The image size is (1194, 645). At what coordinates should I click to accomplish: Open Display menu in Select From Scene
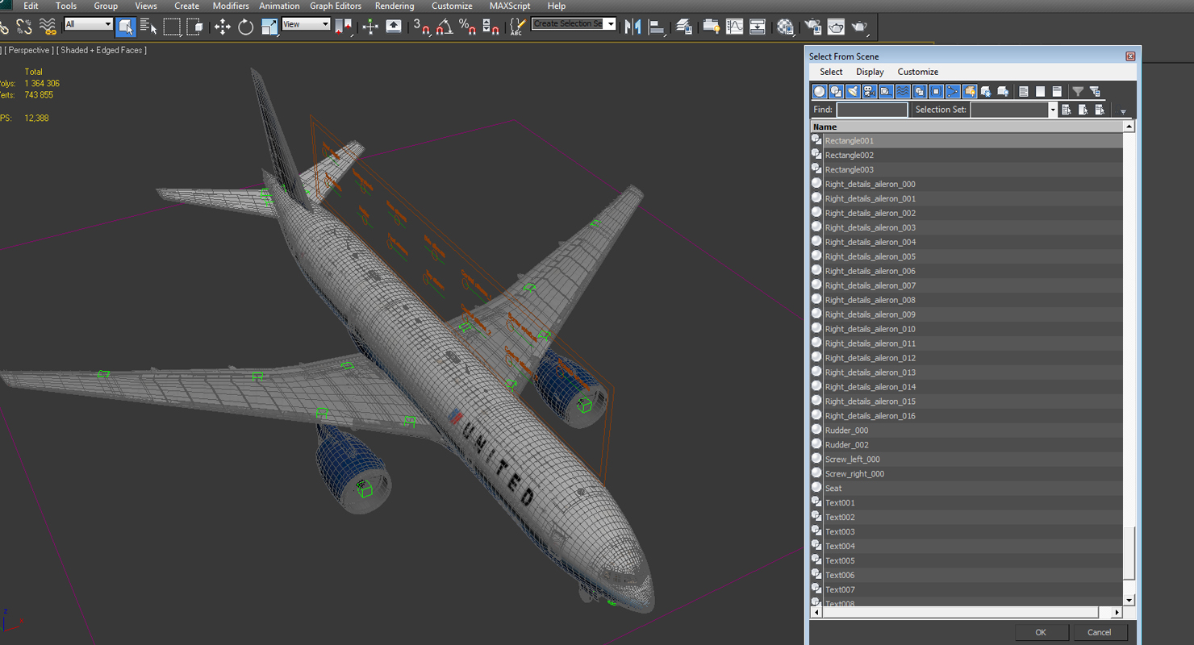point(870,72)
